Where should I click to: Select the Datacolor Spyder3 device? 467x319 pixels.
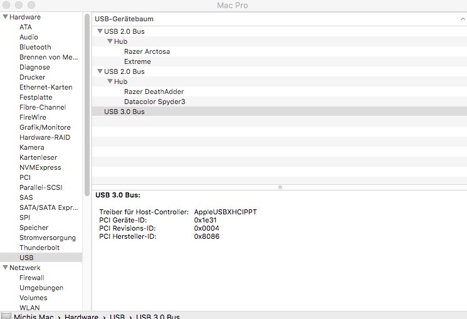tap(155, 102)
